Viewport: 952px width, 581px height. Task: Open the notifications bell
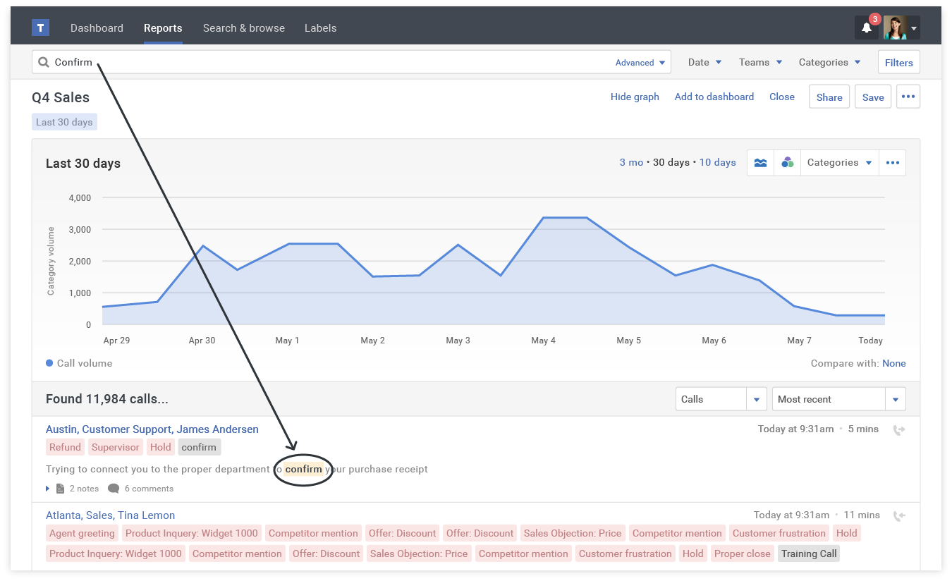(x=867, y=28)
